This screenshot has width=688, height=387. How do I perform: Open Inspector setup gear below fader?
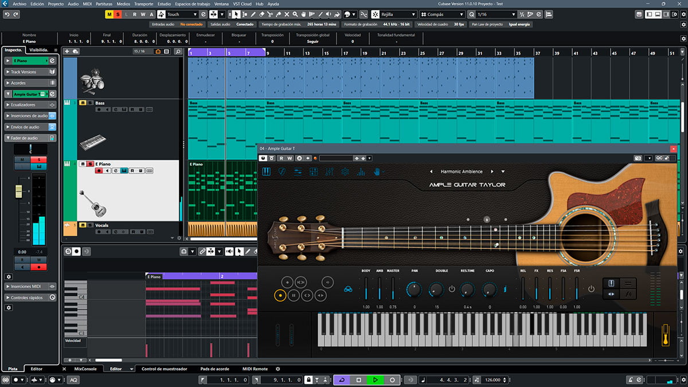[x=9, y=276]
